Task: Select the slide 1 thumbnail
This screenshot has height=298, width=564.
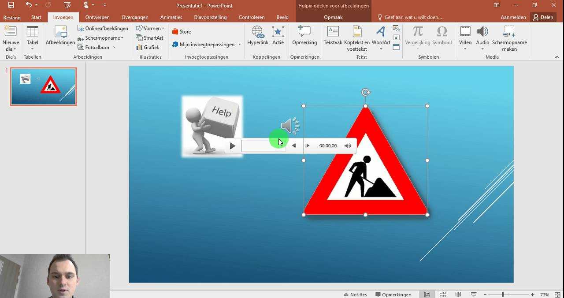Action: (x=43, y=86)
